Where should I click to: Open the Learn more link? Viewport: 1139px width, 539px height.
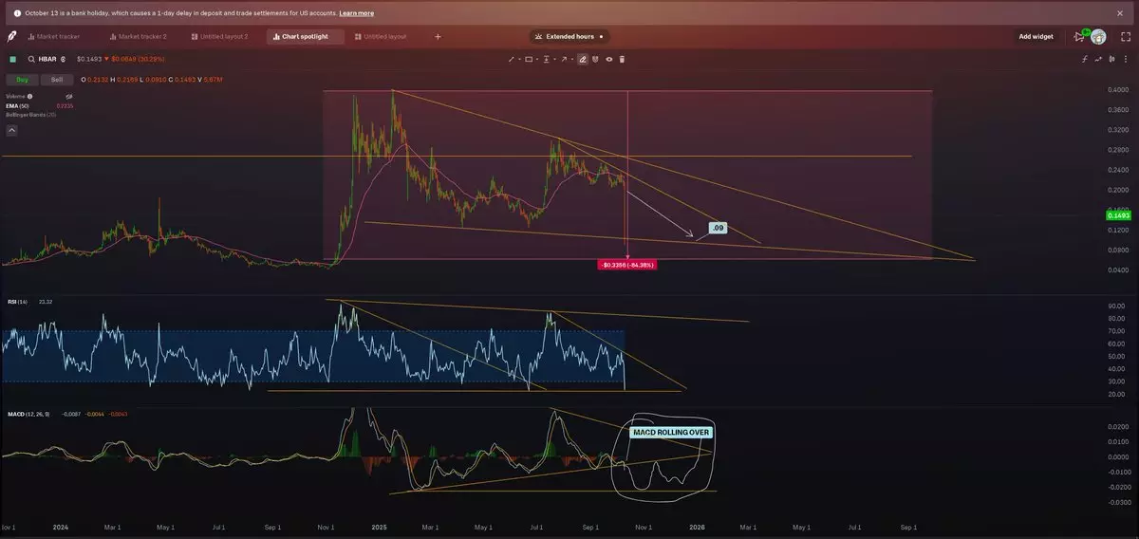click(x=356, y=13)
